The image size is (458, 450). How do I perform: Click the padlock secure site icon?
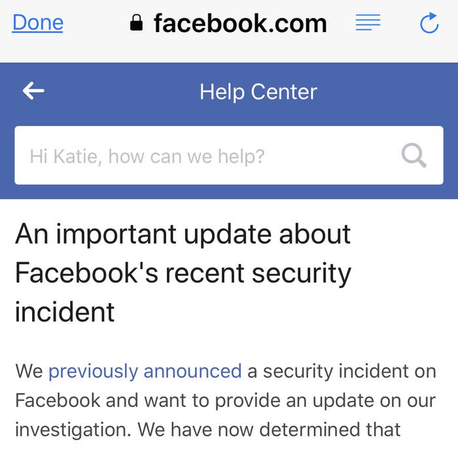pyautogui.click(x=136, y=23)
